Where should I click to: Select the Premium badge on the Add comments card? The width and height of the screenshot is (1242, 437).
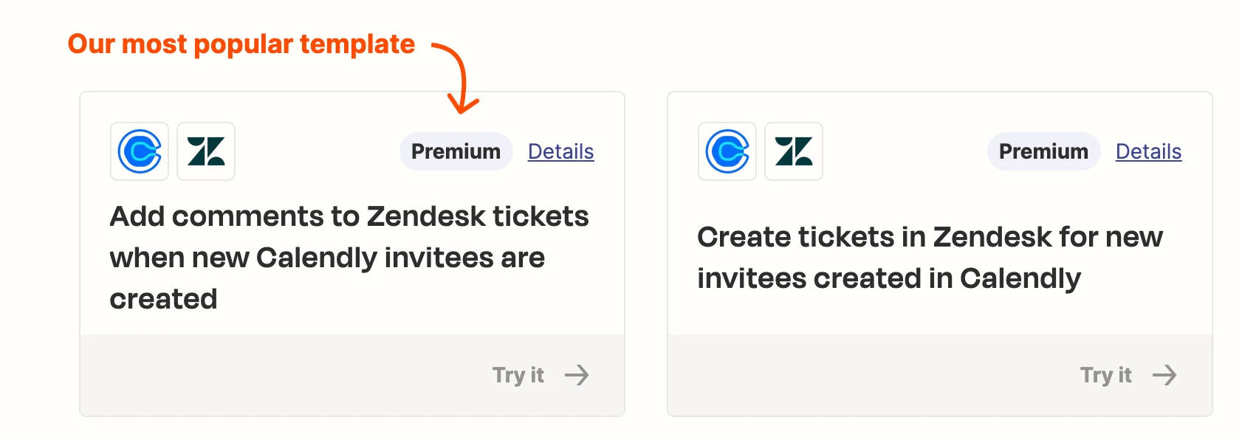(456, 151)
